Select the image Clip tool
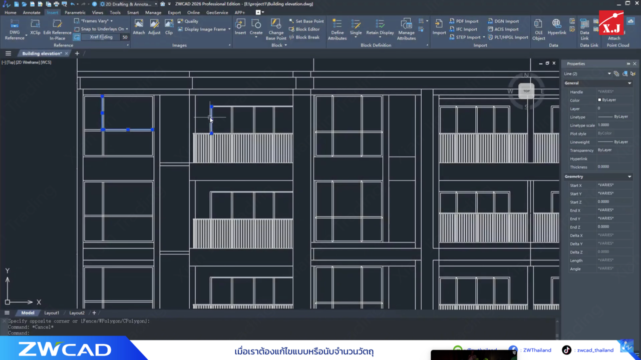 tap(169, 27)
